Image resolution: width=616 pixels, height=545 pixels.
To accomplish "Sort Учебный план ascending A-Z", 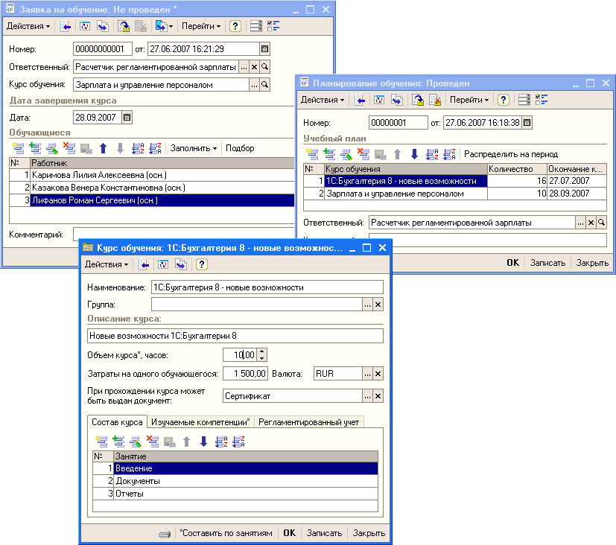I will (x=432, y=154).
